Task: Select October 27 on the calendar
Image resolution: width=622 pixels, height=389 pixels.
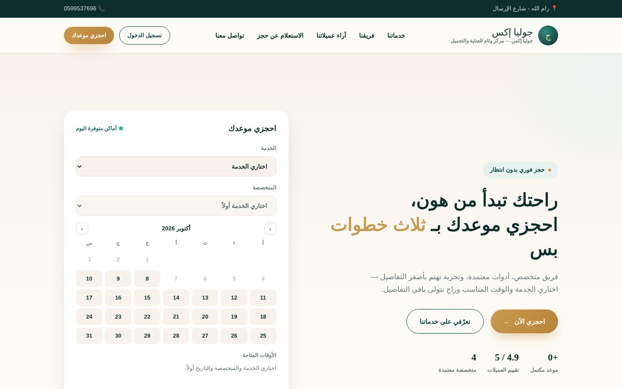Action: (x=205, y=336)
